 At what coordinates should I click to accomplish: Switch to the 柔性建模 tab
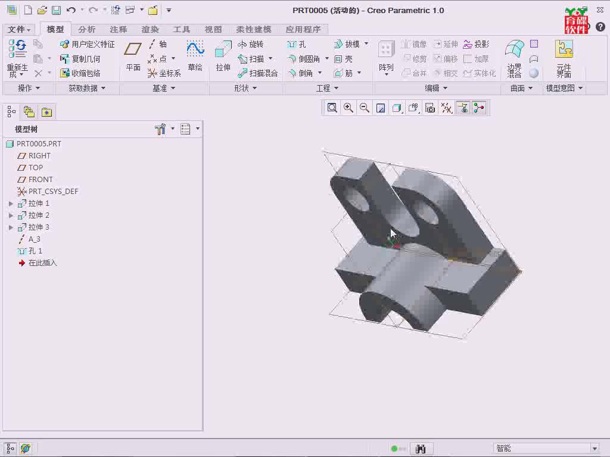click(253, 29)
